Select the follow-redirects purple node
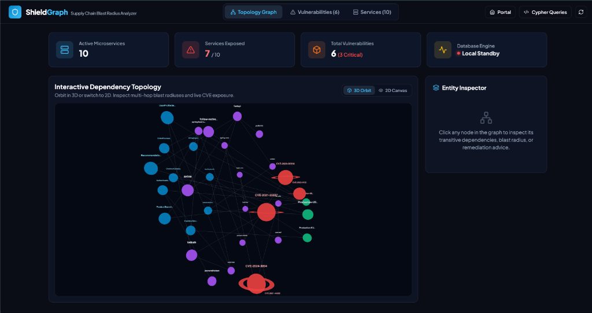592x313 pixels. (208, 131)
